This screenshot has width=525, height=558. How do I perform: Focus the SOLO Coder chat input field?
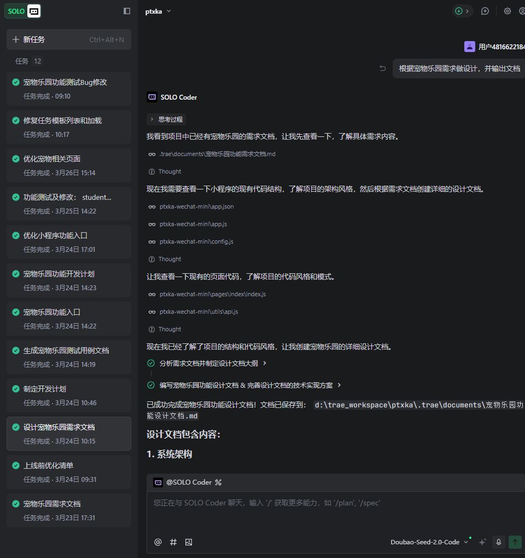(334, 509)
